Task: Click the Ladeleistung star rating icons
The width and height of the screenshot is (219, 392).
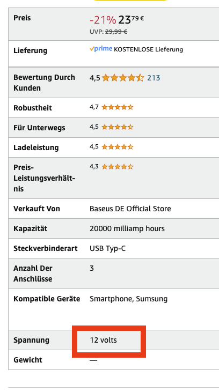Action: (118, 147)
